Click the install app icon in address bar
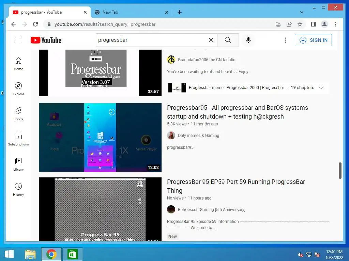The width and height of the screenshot is (349, 261). point(278,24)
